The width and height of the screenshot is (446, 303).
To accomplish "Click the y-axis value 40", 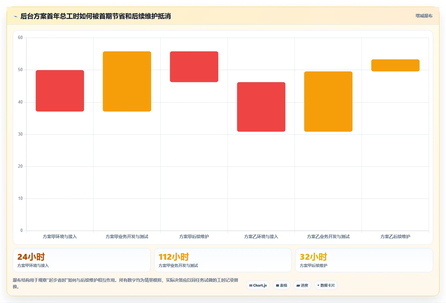I will pyautogui.click(x=20, y=102).
